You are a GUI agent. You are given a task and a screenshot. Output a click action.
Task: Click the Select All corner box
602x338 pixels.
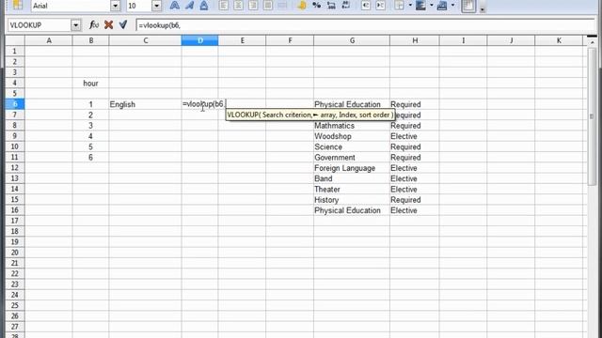(x=15, y=40)
